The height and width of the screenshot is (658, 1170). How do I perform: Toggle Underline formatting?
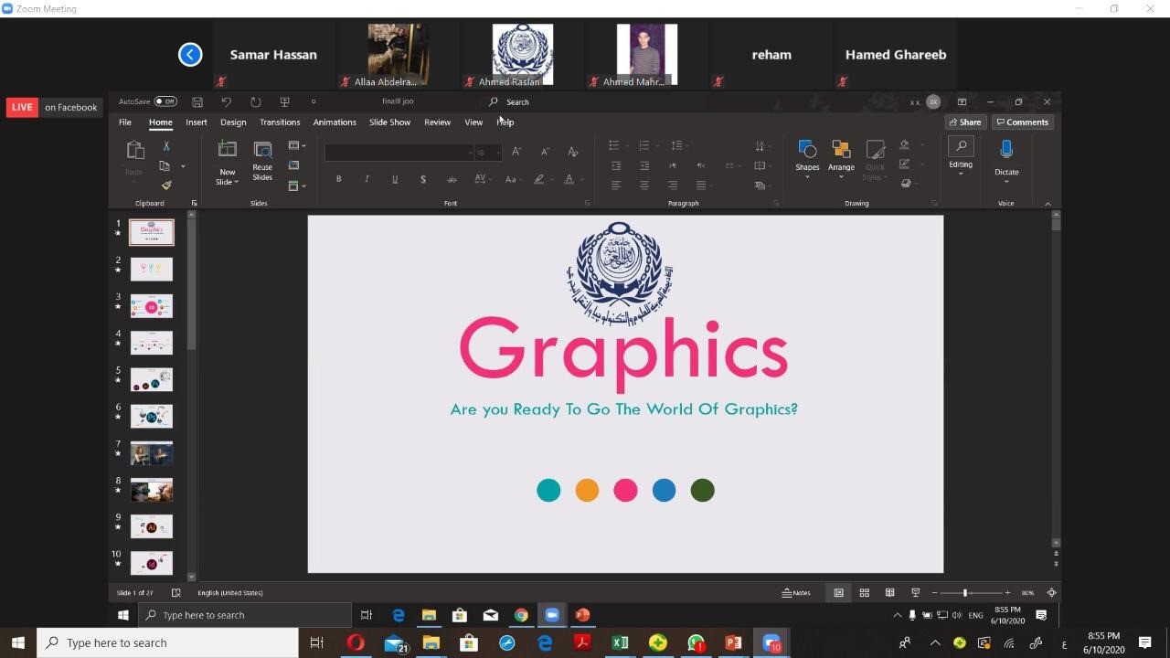395,179
